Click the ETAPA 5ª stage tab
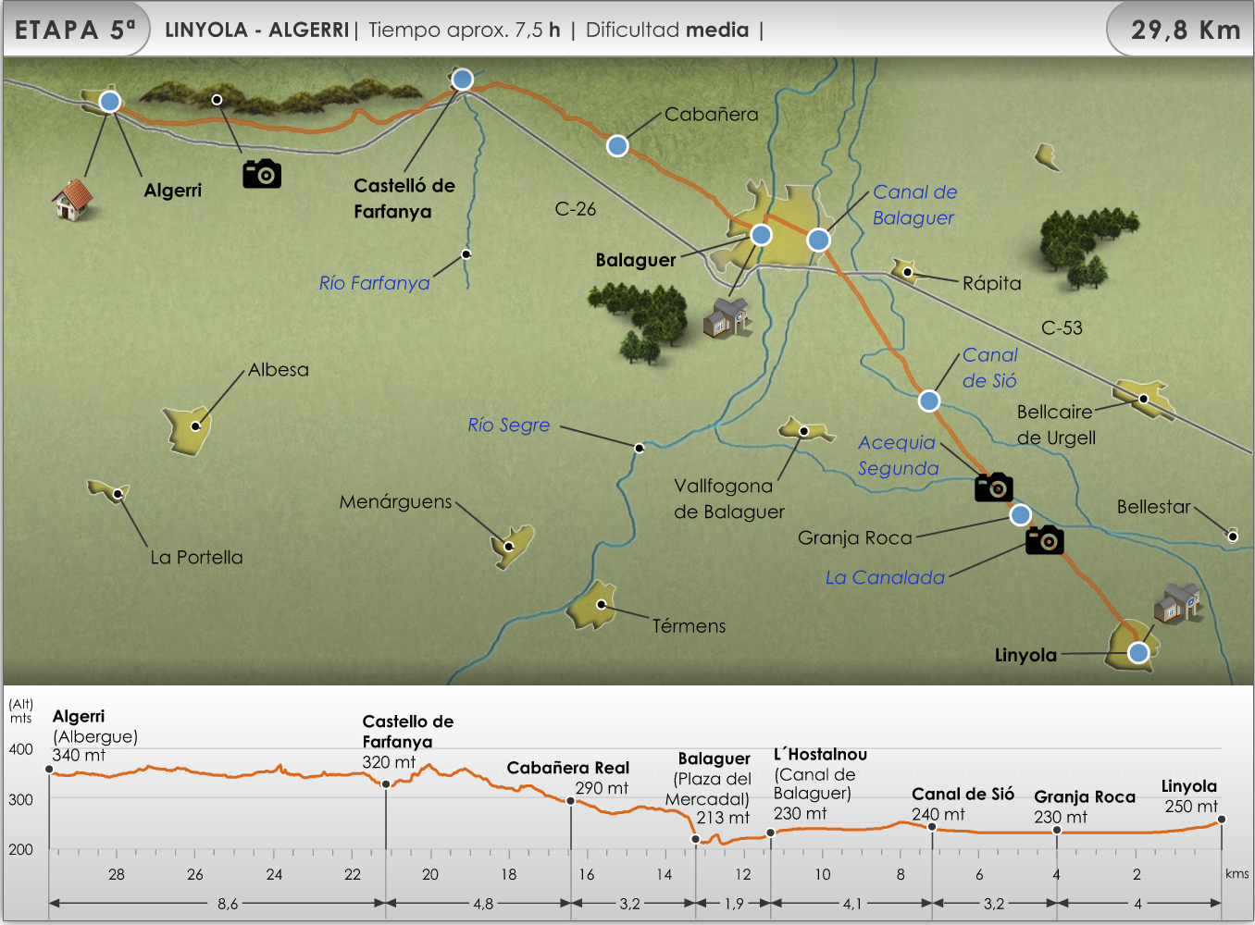This screenshot has height=925, width=1255. (x=76, y=30)
